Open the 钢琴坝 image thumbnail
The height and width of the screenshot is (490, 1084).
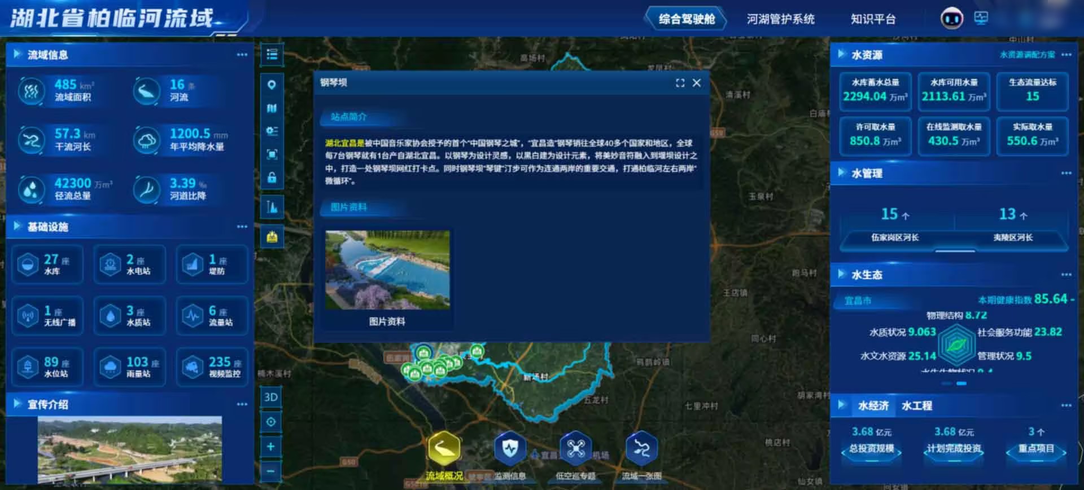coord(387,270)
